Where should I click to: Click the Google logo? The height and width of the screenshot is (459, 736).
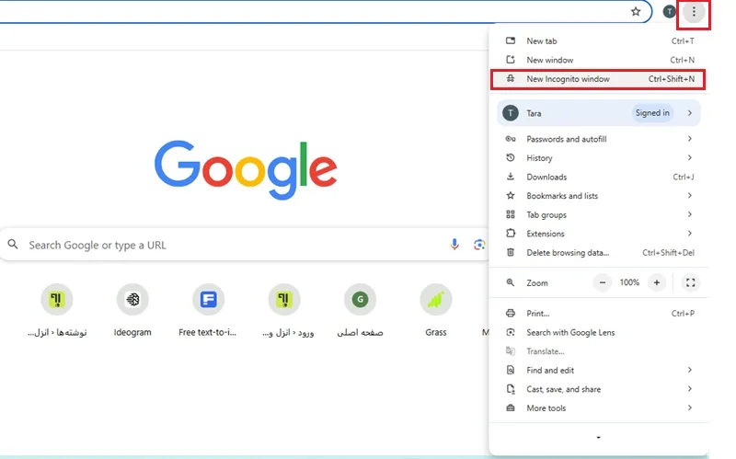(x=246, y=169)
